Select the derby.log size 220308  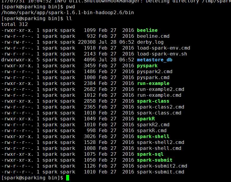(87, 42)
